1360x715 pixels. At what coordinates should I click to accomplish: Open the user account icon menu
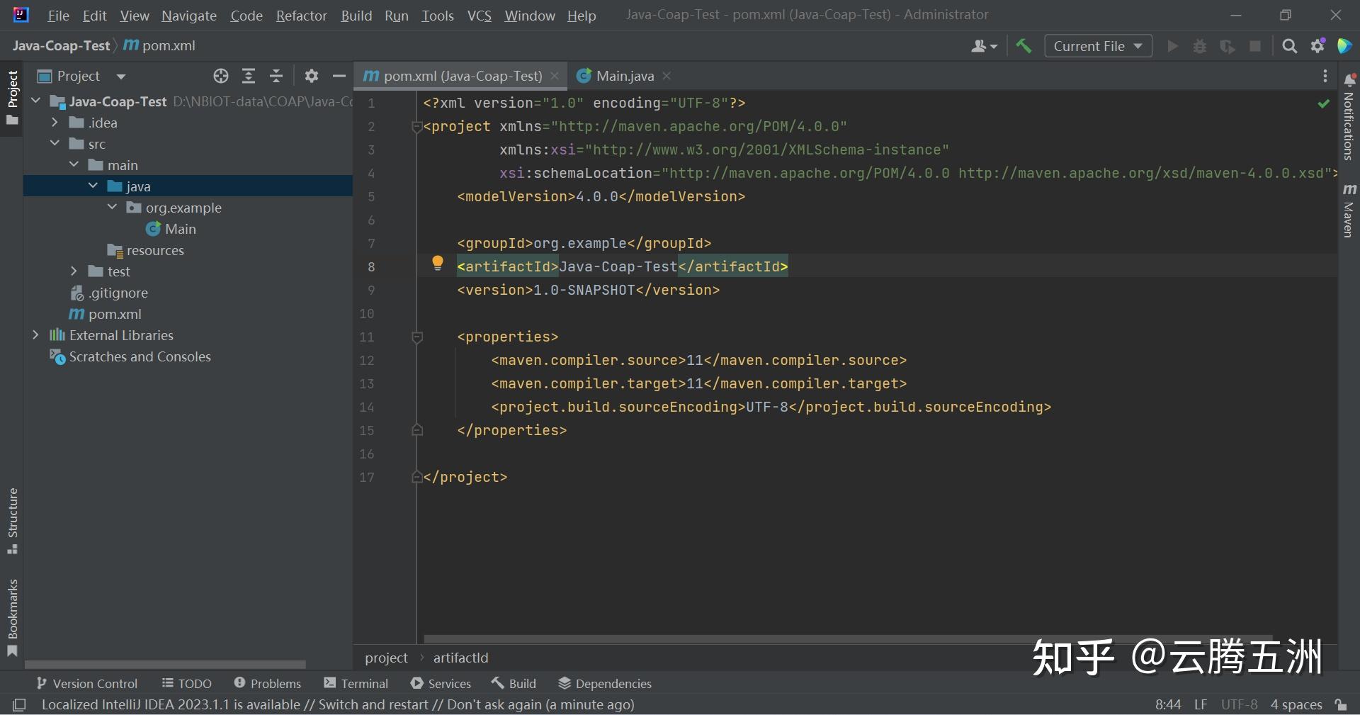984,46
